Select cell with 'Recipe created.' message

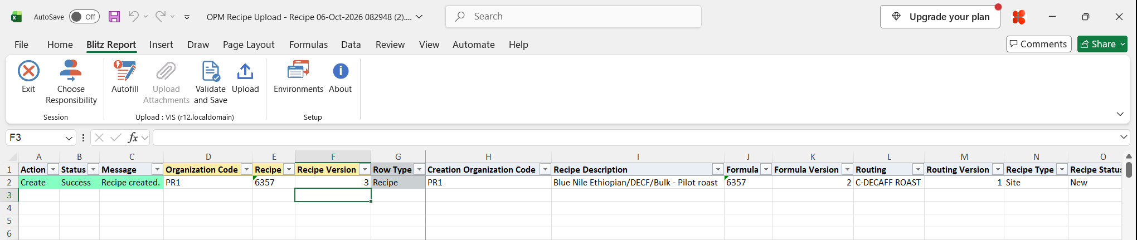click(132, 182)
